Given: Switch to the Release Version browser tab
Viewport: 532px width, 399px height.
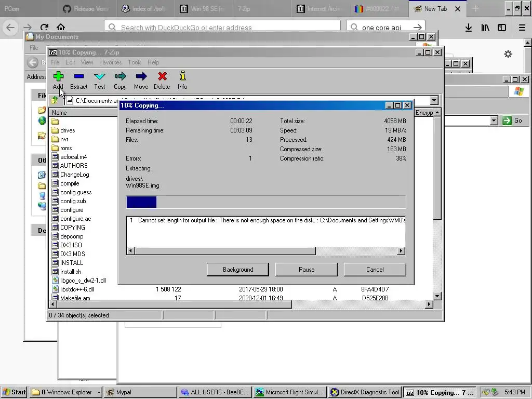Looking at the screenshot, I should [88, 9].
